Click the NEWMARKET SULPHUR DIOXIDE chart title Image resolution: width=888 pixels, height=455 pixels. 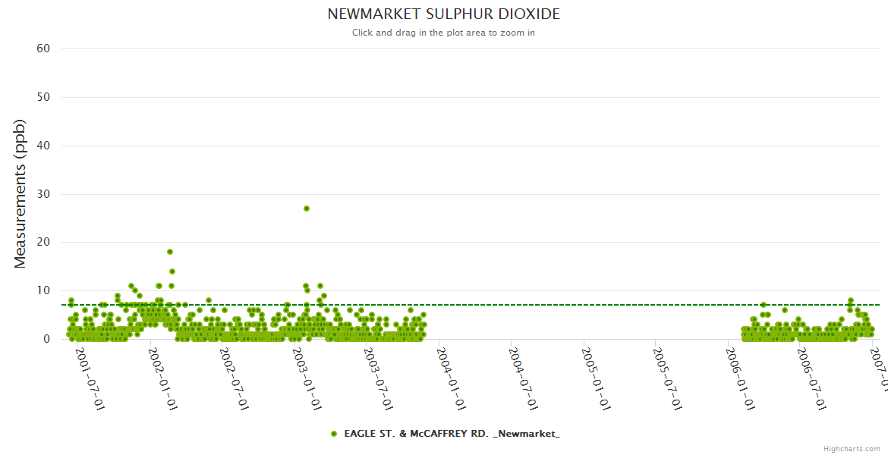[x=443, y=14]
